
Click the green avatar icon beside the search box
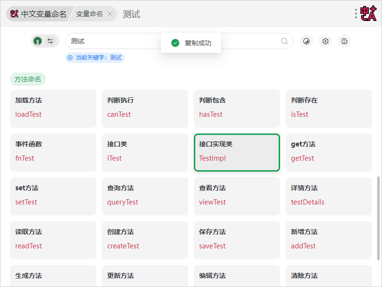[x=38, y=41]
